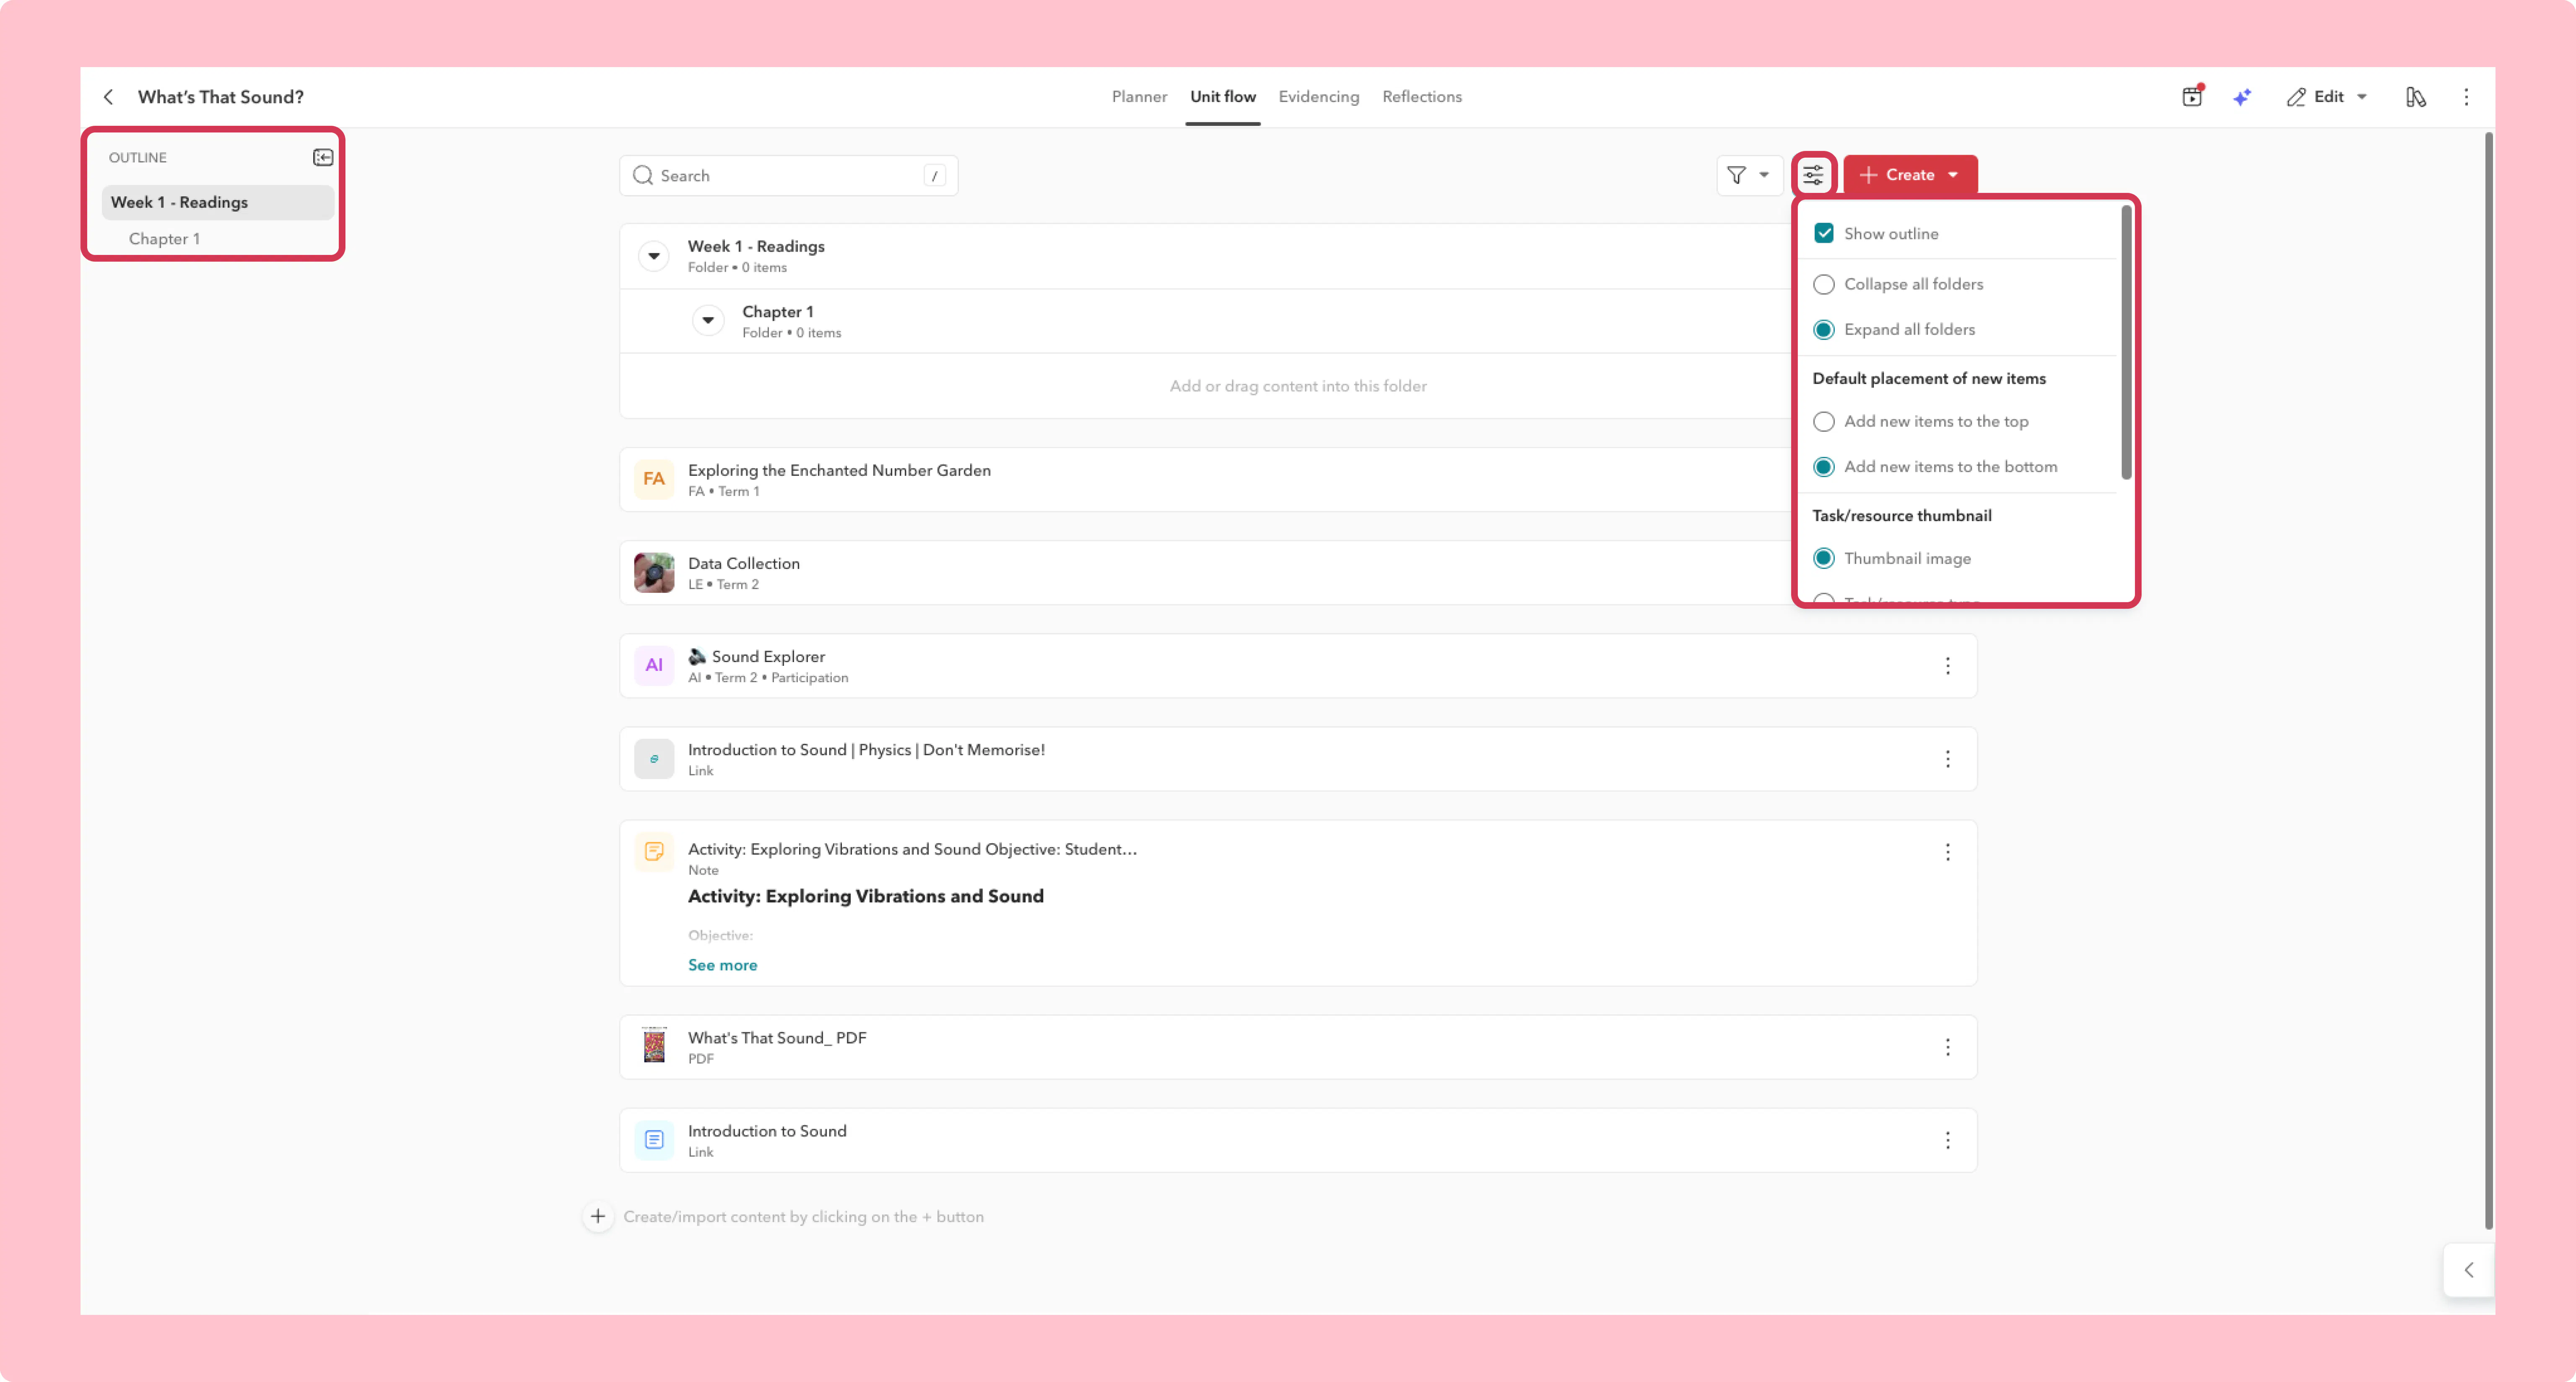Open more options for Introduction to Sound
The image size is (2576, 1382).
(x=1947, y=1140)
